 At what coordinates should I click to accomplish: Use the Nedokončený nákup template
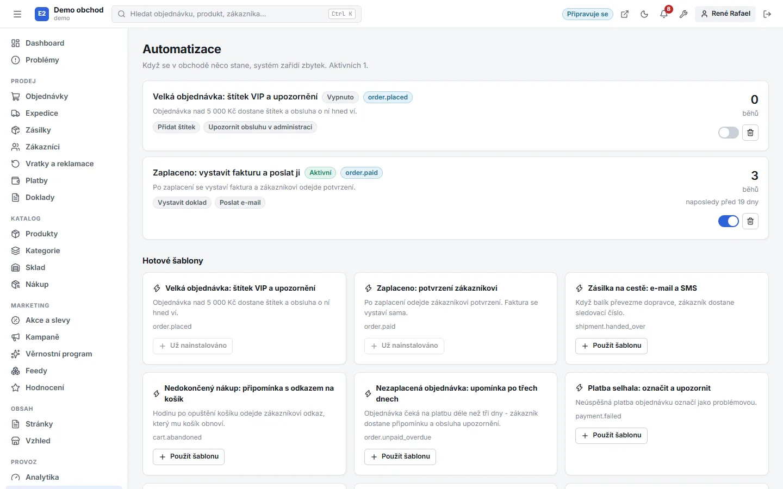189,456
